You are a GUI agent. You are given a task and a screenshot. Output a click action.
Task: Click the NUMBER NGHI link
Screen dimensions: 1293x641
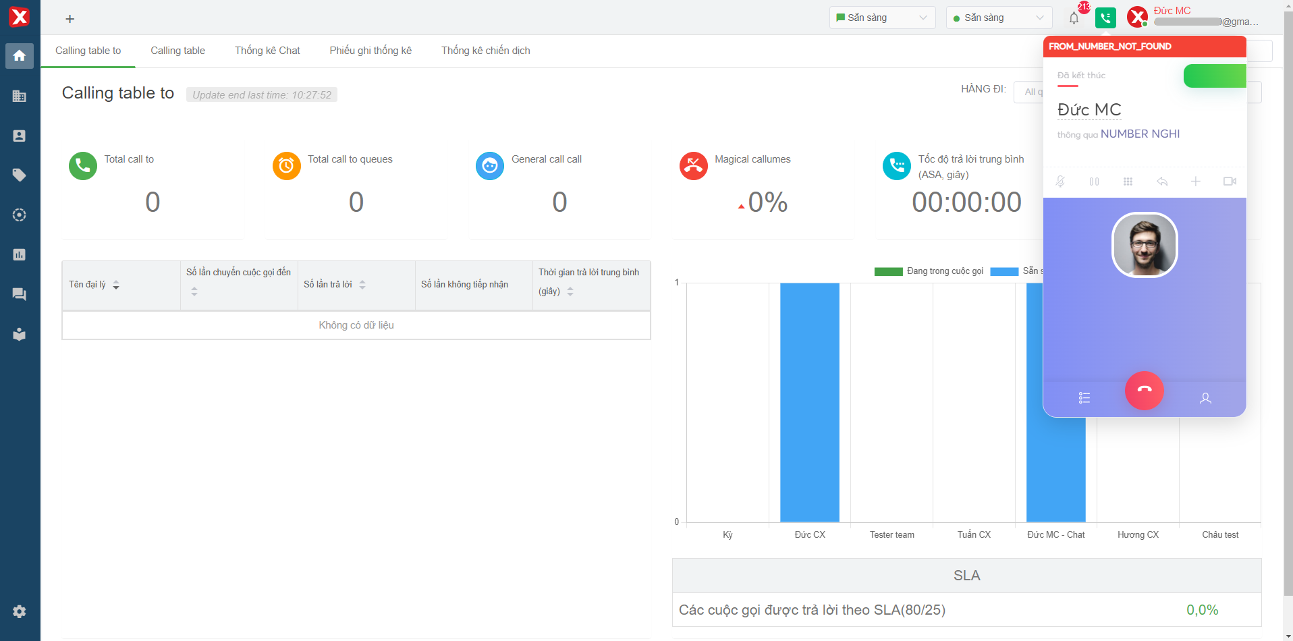click(1140, 134)
